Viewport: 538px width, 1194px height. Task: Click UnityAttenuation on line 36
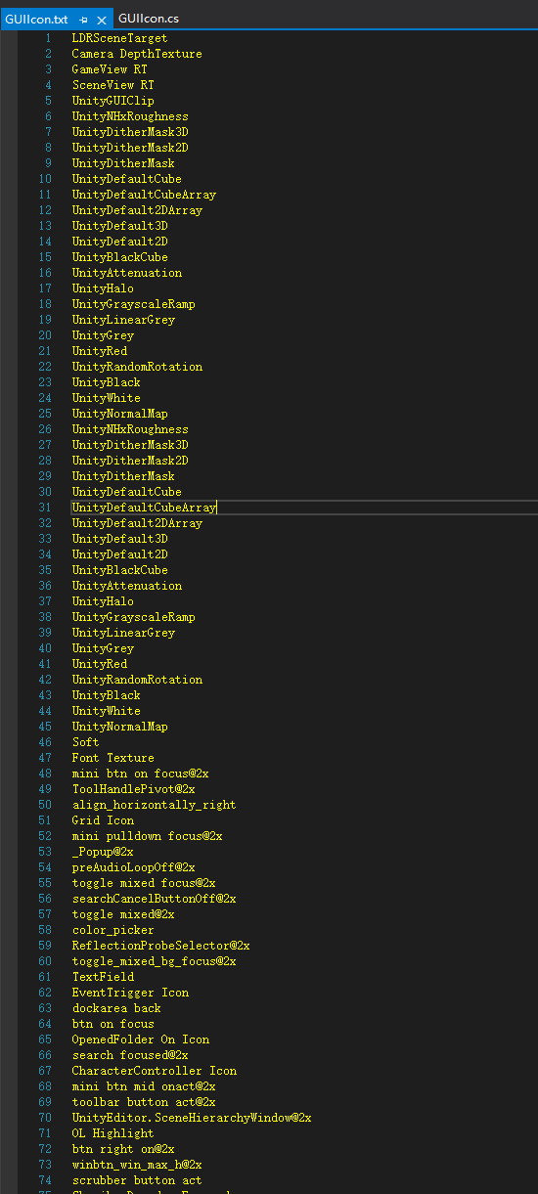[126, 586]
